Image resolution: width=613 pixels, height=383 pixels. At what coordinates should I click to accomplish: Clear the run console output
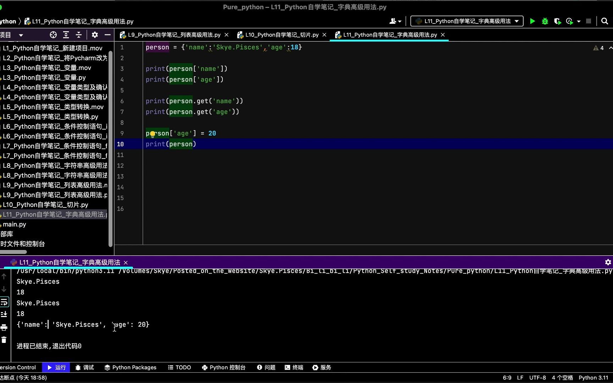[4, 339]
